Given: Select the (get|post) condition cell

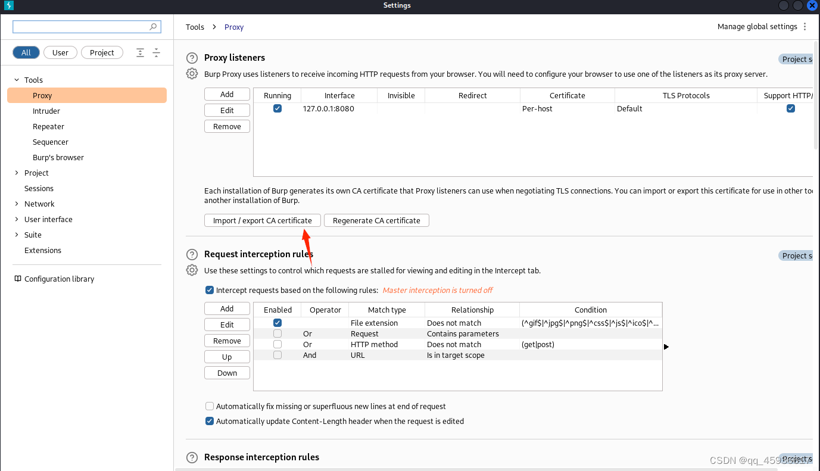Looking at the screenshot, I should pos(591,344).
